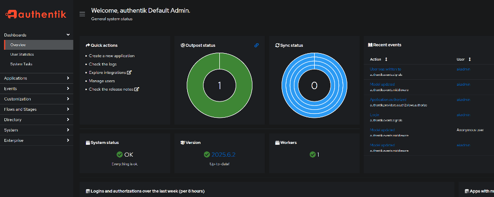Click 'Everything is ok.' status text
494x197 pixels.
125,164
